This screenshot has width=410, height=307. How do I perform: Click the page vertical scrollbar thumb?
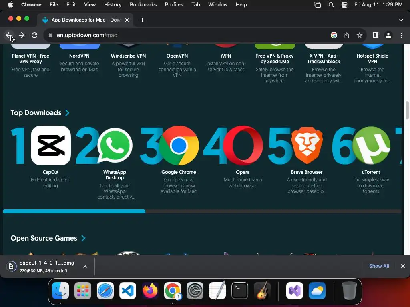pos(407,110)
